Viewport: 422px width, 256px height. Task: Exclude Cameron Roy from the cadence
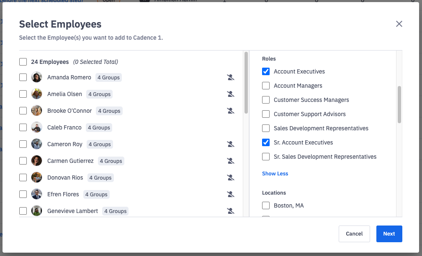pyautogui.click(x=231, y=144)
